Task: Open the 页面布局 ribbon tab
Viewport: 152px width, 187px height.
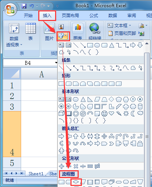Action: tap(70, 16)
